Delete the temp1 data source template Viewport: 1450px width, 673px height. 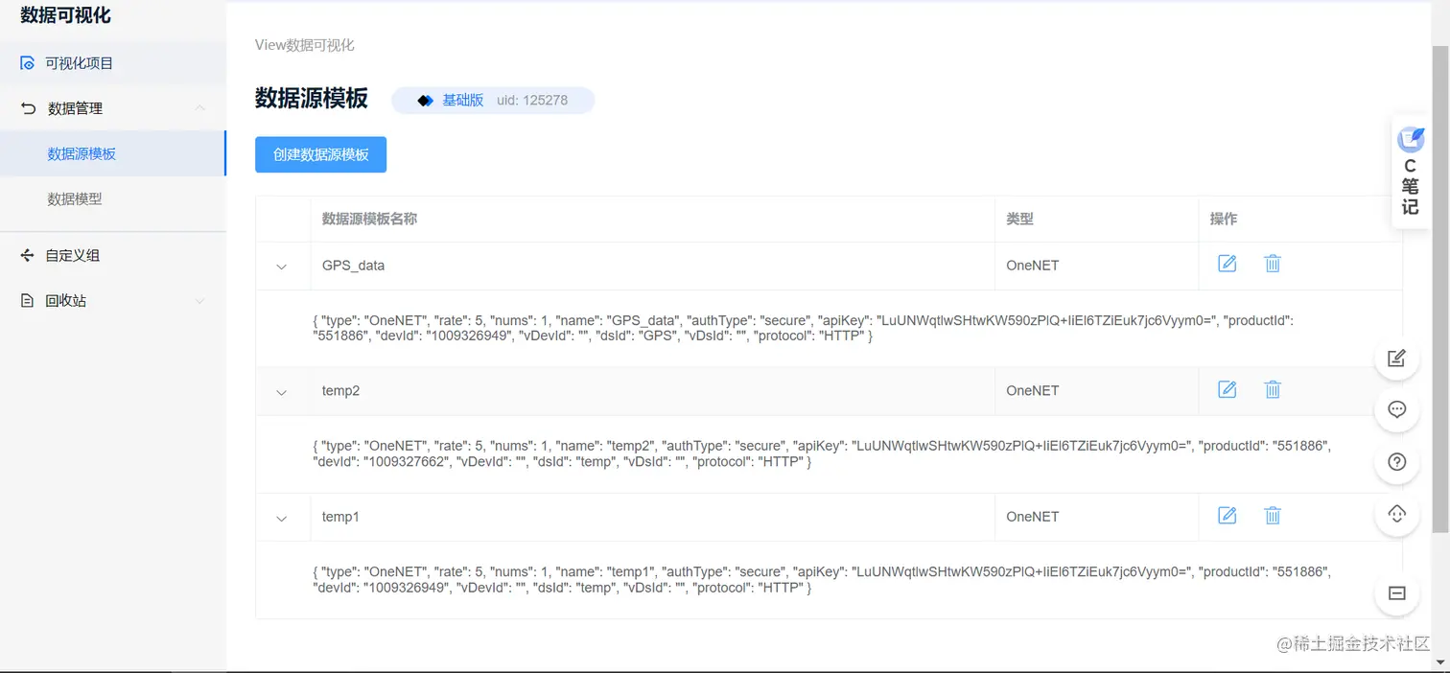(1272, 515)
